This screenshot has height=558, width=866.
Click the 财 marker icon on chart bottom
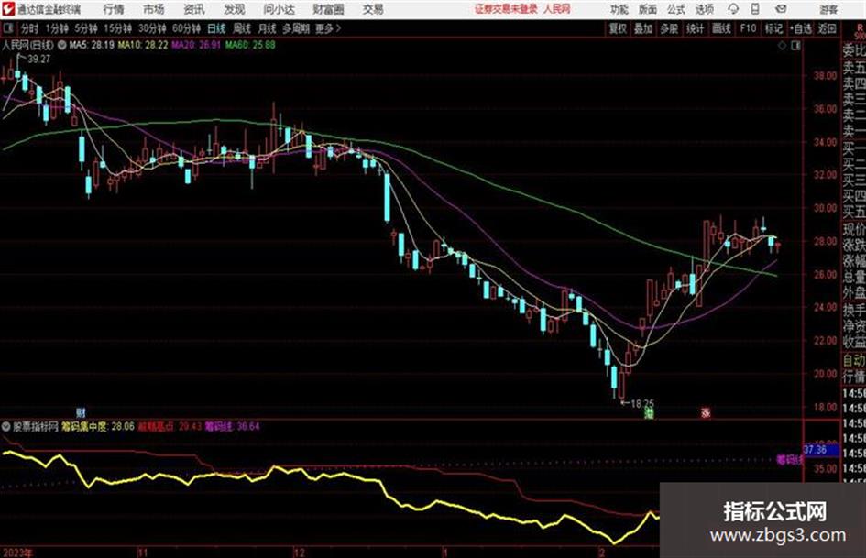tap(81, 412)
